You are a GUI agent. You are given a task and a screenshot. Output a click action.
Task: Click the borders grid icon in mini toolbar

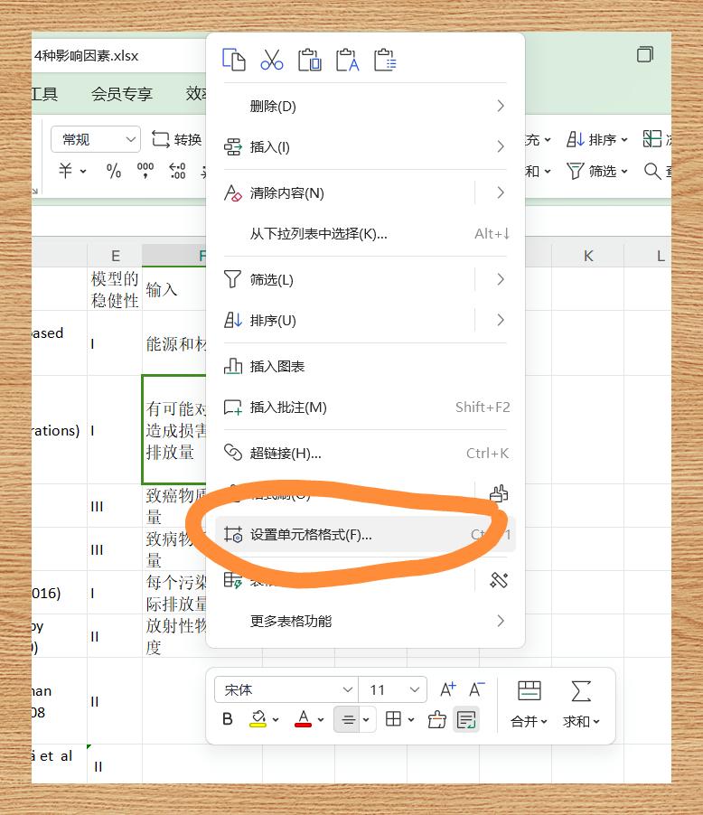[393, 719]
